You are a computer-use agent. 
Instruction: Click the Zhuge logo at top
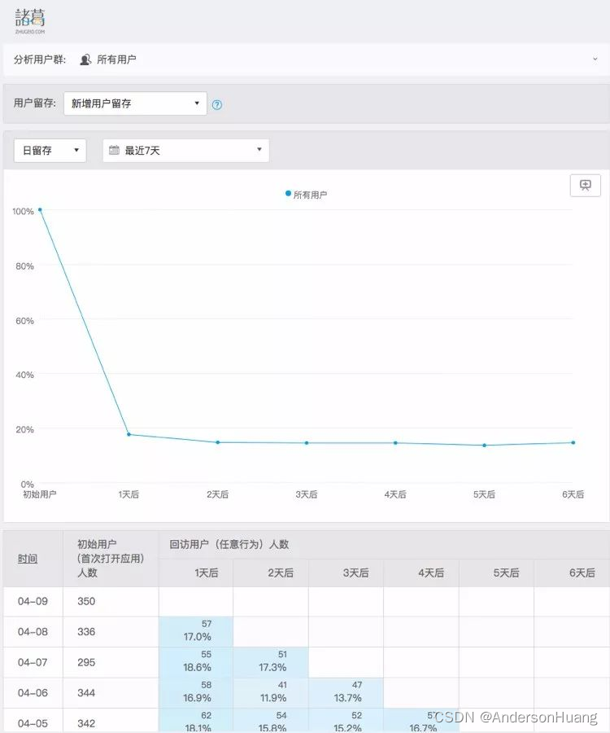point(30,21)
